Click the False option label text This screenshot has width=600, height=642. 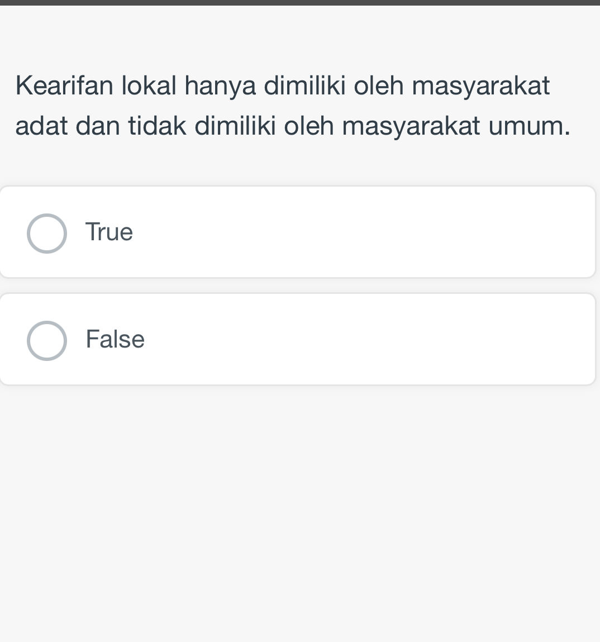point(115,339)
